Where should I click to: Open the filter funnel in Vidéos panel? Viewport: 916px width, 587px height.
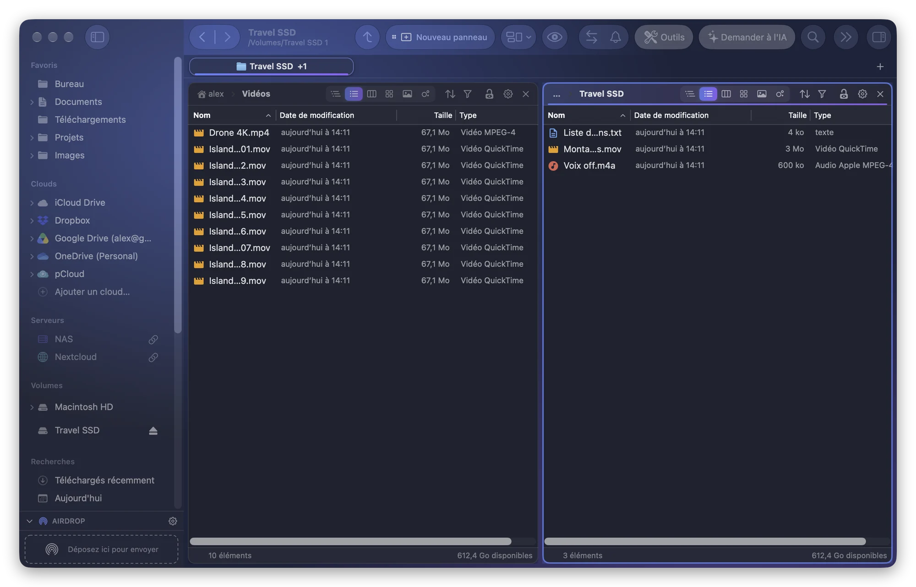[x=468, y=94]
